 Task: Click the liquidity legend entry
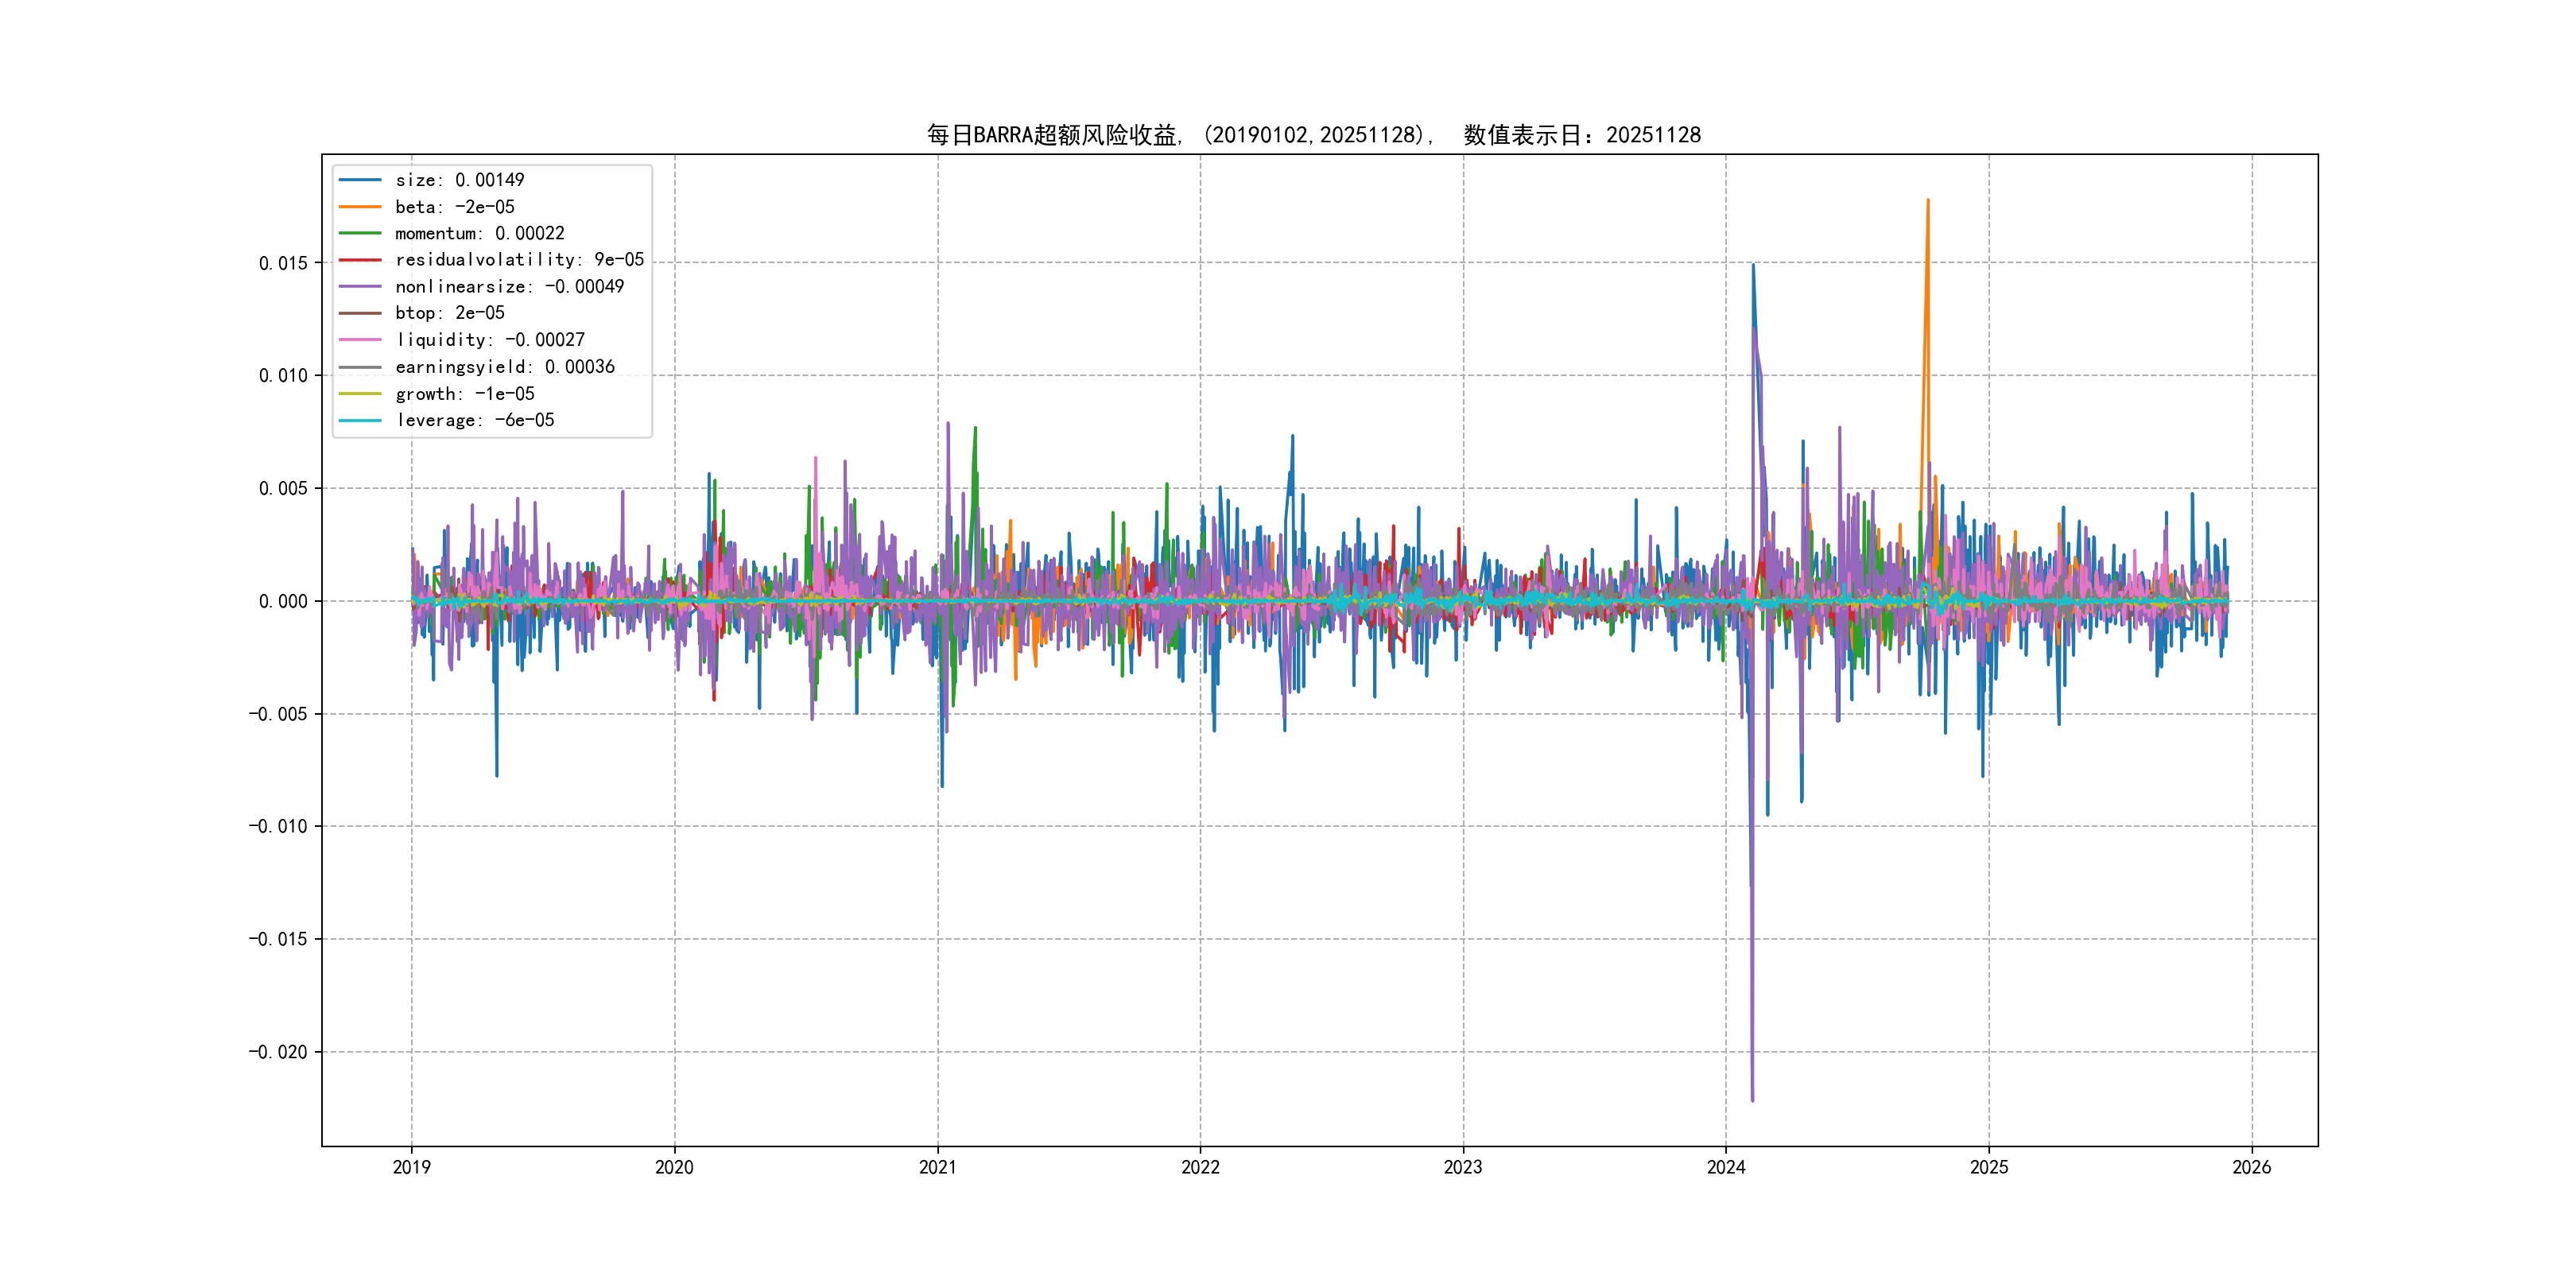click(489, 340)
